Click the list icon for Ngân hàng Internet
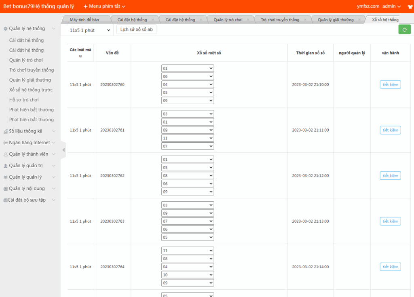 click(5, 143)
